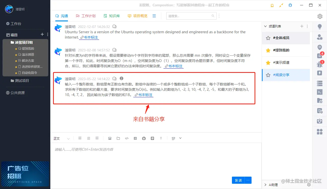Open the server stack icon in right sidebar
The image size is (327, 189).
[x=320, y=83]
